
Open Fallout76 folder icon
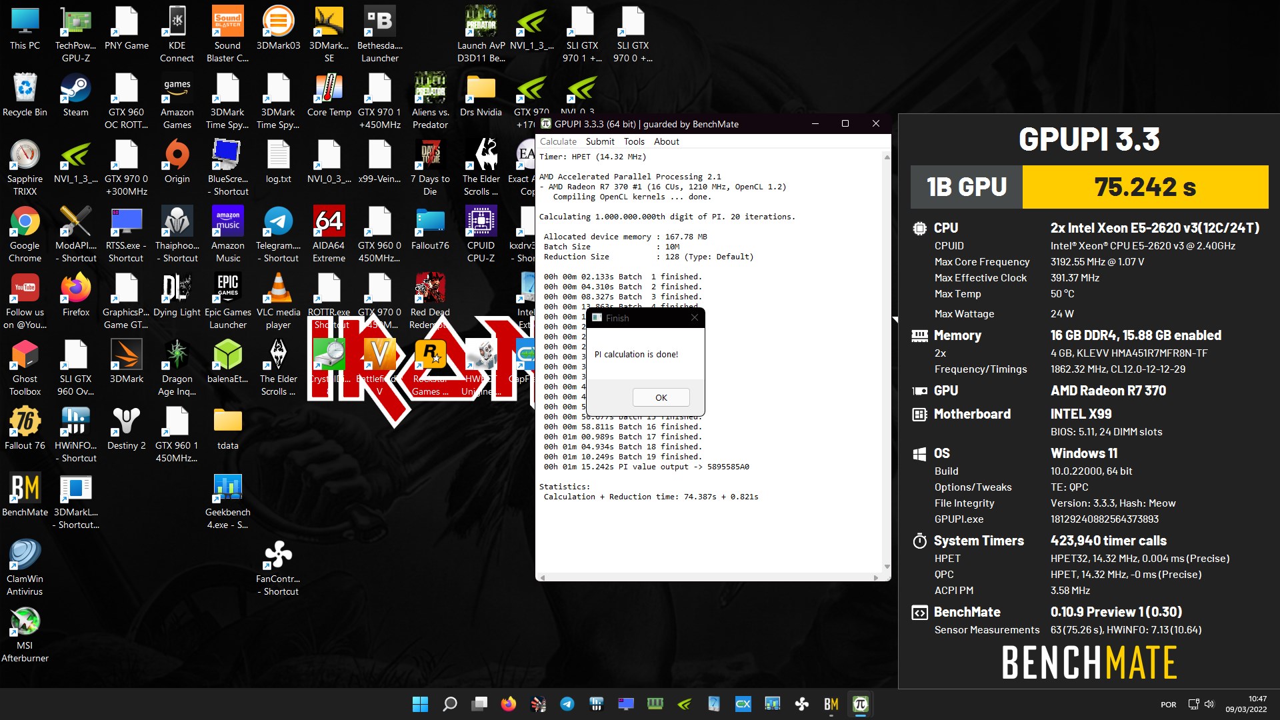(430, 229)
